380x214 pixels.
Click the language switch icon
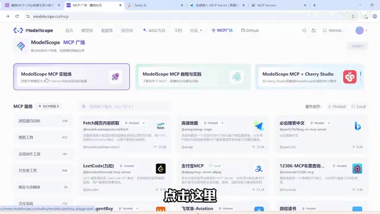pos(313,30)
